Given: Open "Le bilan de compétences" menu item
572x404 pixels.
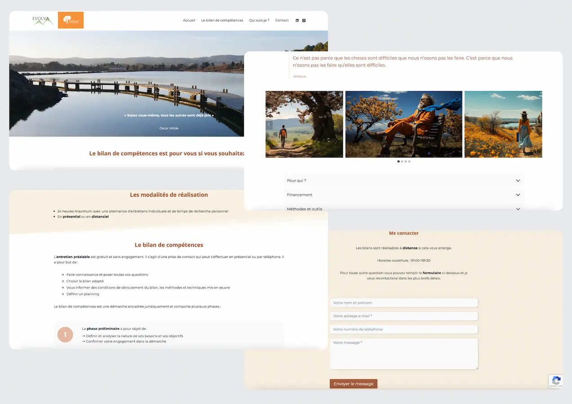Looking at the screenshot, I should point(222,20).
